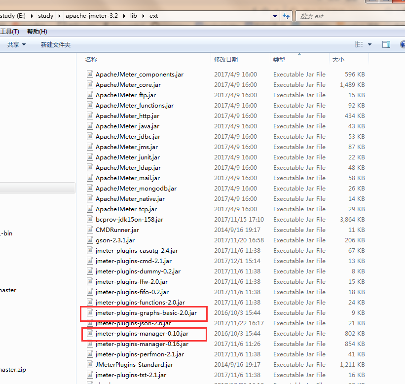Image resolution: width=405 pixels, height=384 pixels.
Task: Expand arrow after 'apache-jmeter-3.2' in breadcrumb
Action: tap(124, 16)
